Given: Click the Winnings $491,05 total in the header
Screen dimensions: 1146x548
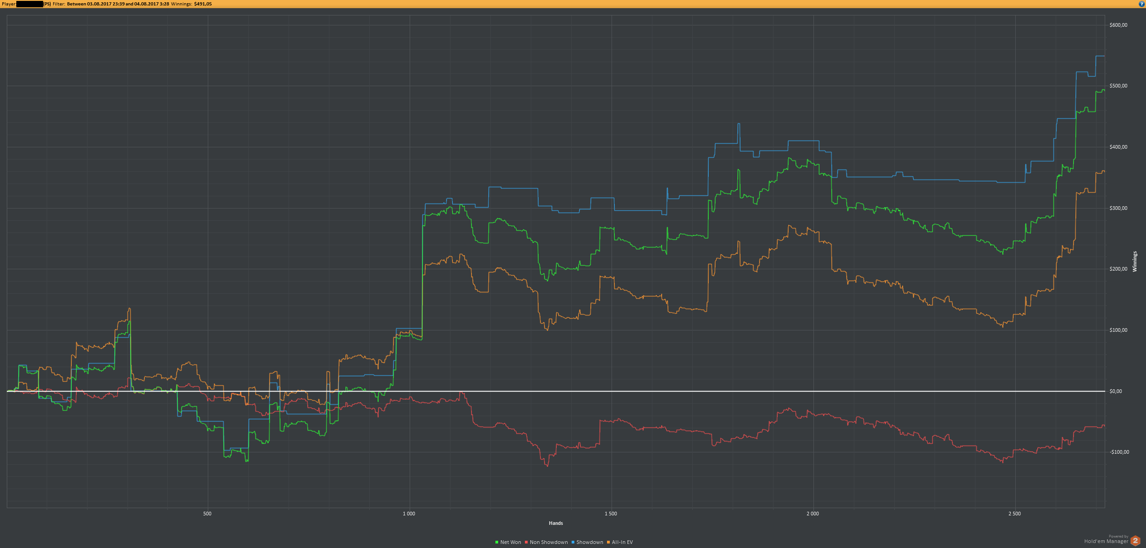Looking at the screenshot, I should [x=203, y=4].
